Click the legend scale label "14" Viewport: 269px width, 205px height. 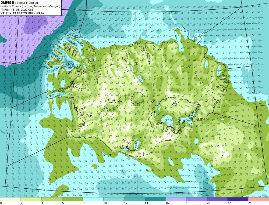click(x=146, y=203)
